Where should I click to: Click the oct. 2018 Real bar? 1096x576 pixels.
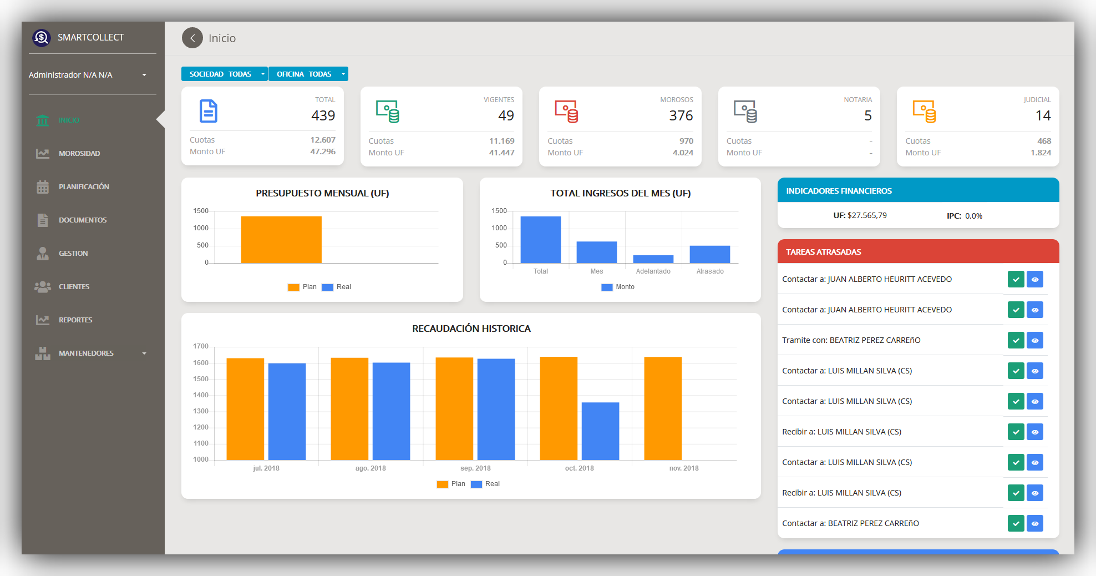(600, 431)
